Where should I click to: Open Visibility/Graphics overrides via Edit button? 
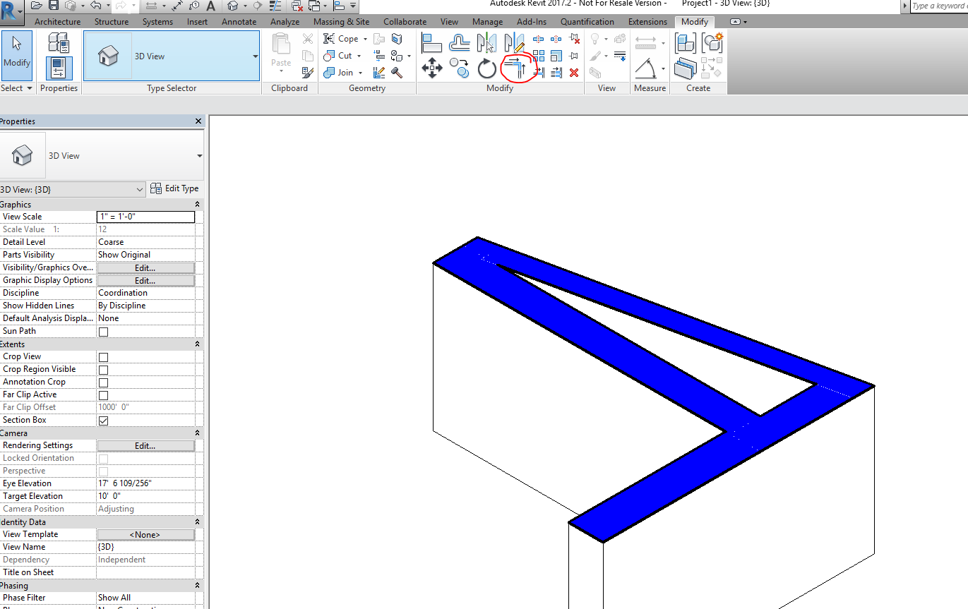pos(145,267)
